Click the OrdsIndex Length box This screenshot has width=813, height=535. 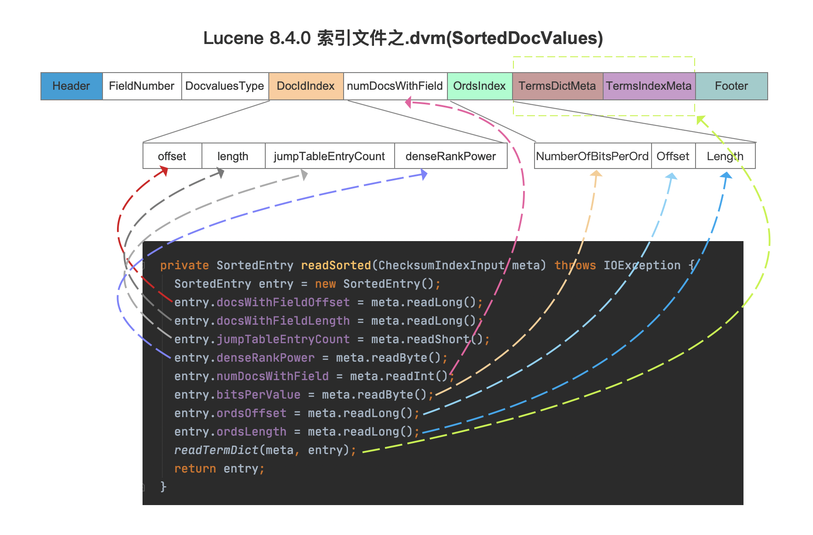coord(725,156)
